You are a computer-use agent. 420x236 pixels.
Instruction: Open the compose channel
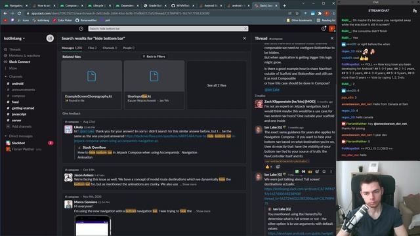tap(18, 96)
